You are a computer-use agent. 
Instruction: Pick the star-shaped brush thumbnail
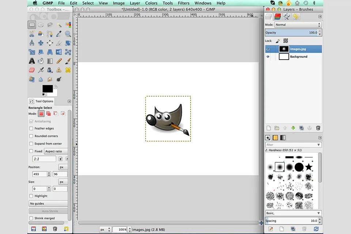pos(309,167)
